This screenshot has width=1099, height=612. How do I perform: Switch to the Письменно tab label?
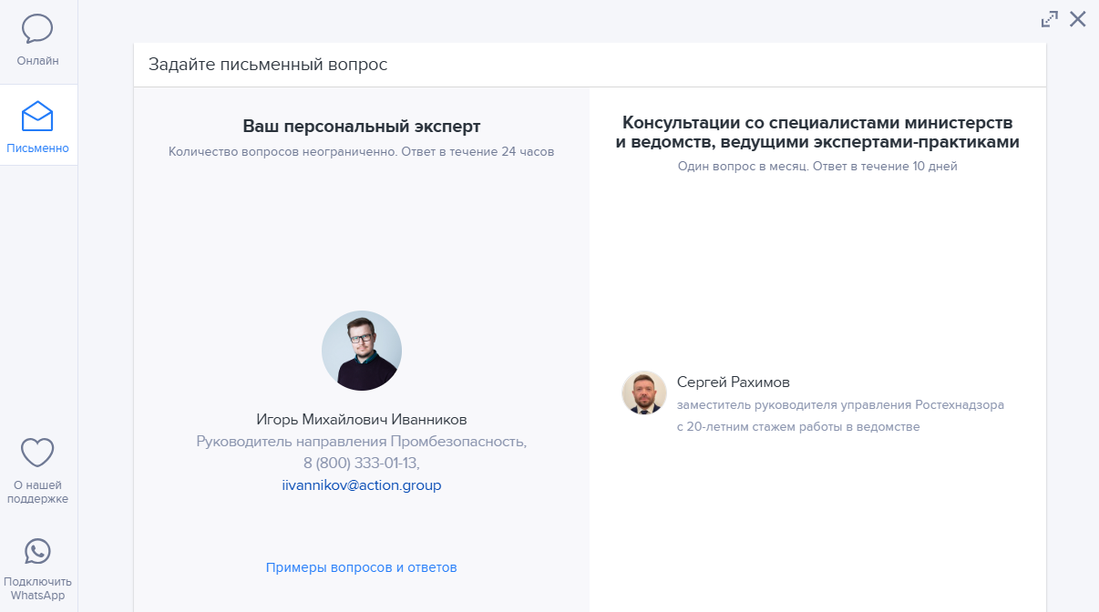(x=37, y=148)
